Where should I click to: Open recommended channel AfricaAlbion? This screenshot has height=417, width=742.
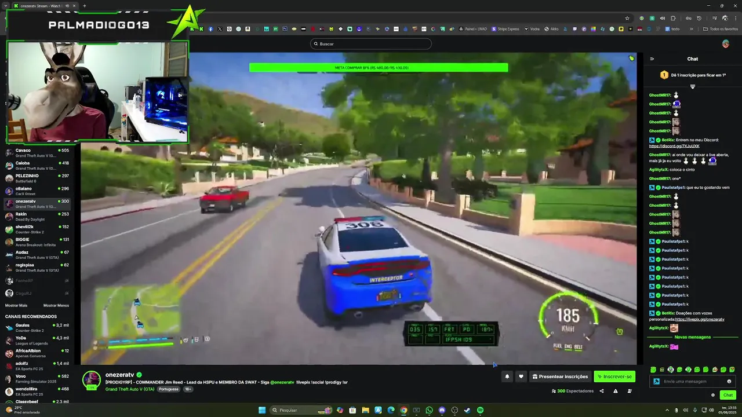pos(37,353)
